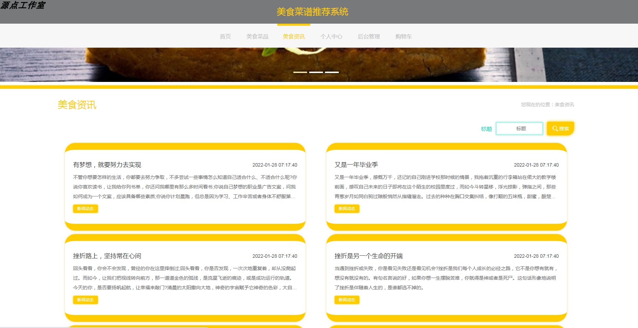638x328 pixels.
Task: Click breadcrumb text 您现在的位置：美食资讯
Action: [547, 105]
